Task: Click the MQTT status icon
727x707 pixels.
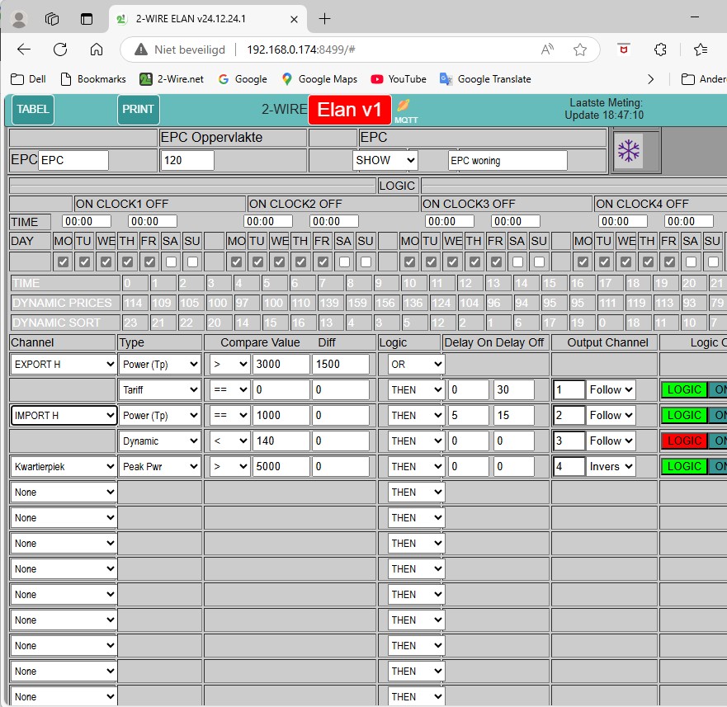Action: pos(404,111)
